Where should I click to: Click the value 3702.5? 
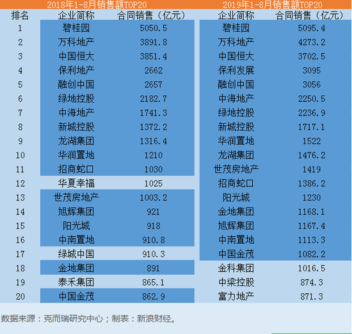[x=312, y=56]
